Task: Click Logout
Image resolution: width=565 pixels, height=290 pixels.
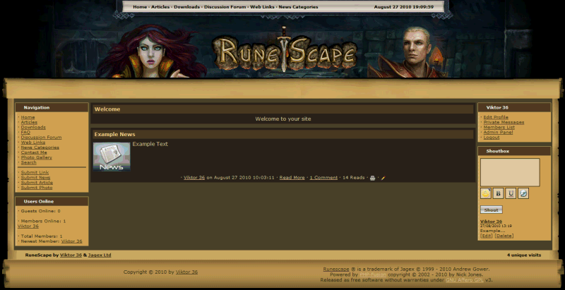Action: coord(492,138)
